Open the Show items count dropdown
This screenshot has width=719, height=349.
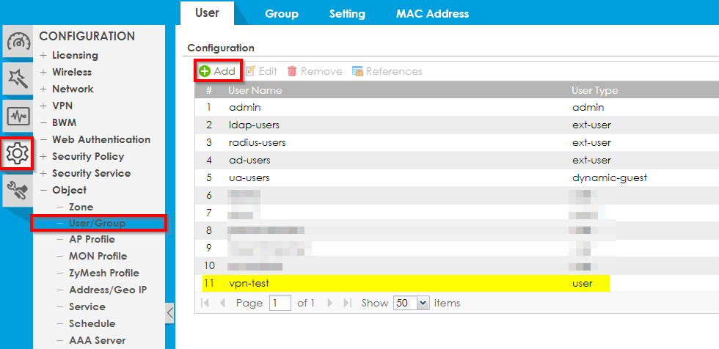423,303
